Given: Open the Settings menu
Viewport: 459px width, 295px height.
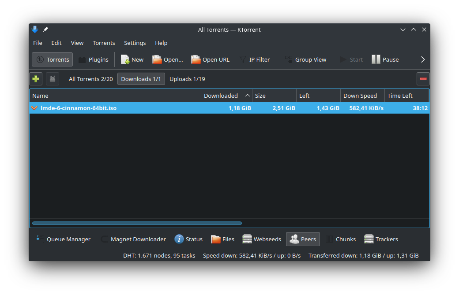Looking at the screenshot, I should tap(135, 43).
